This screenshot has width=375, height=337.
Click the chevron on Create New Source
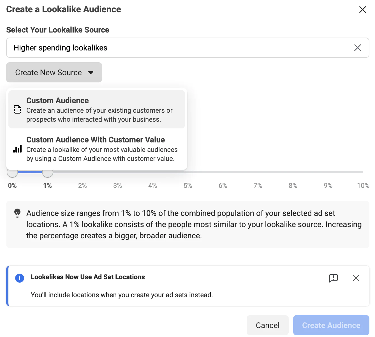click(91, 72)
